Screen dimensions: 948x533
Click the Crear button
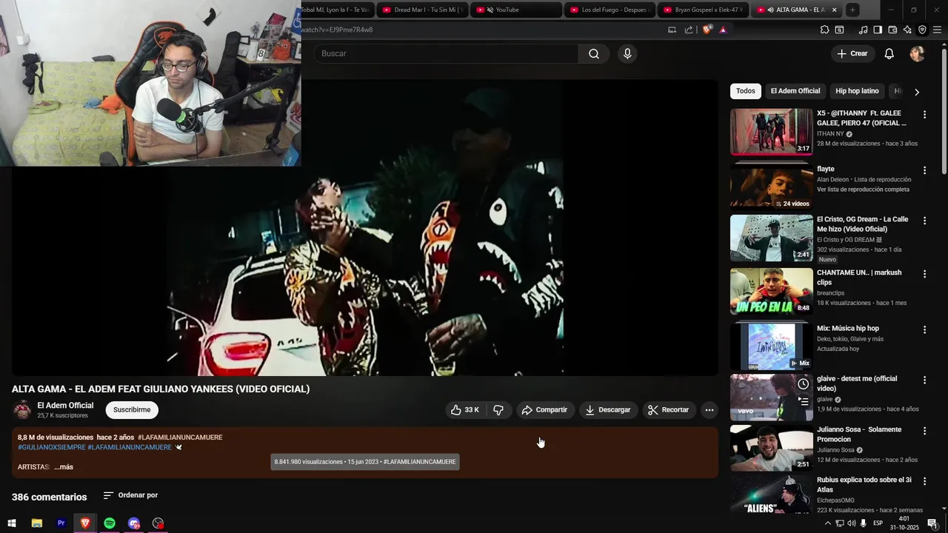point(852,53)
